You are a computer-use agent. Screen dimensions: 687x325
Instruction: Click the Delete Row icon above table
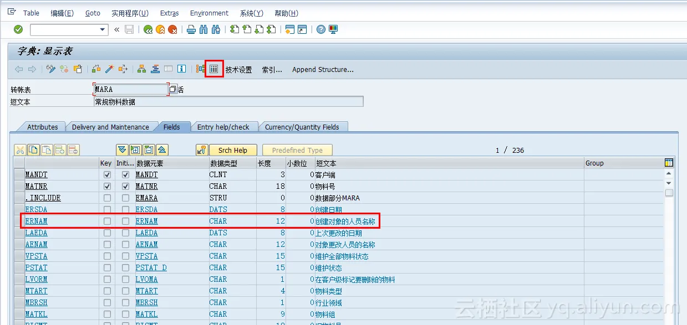tap(73, 150)
